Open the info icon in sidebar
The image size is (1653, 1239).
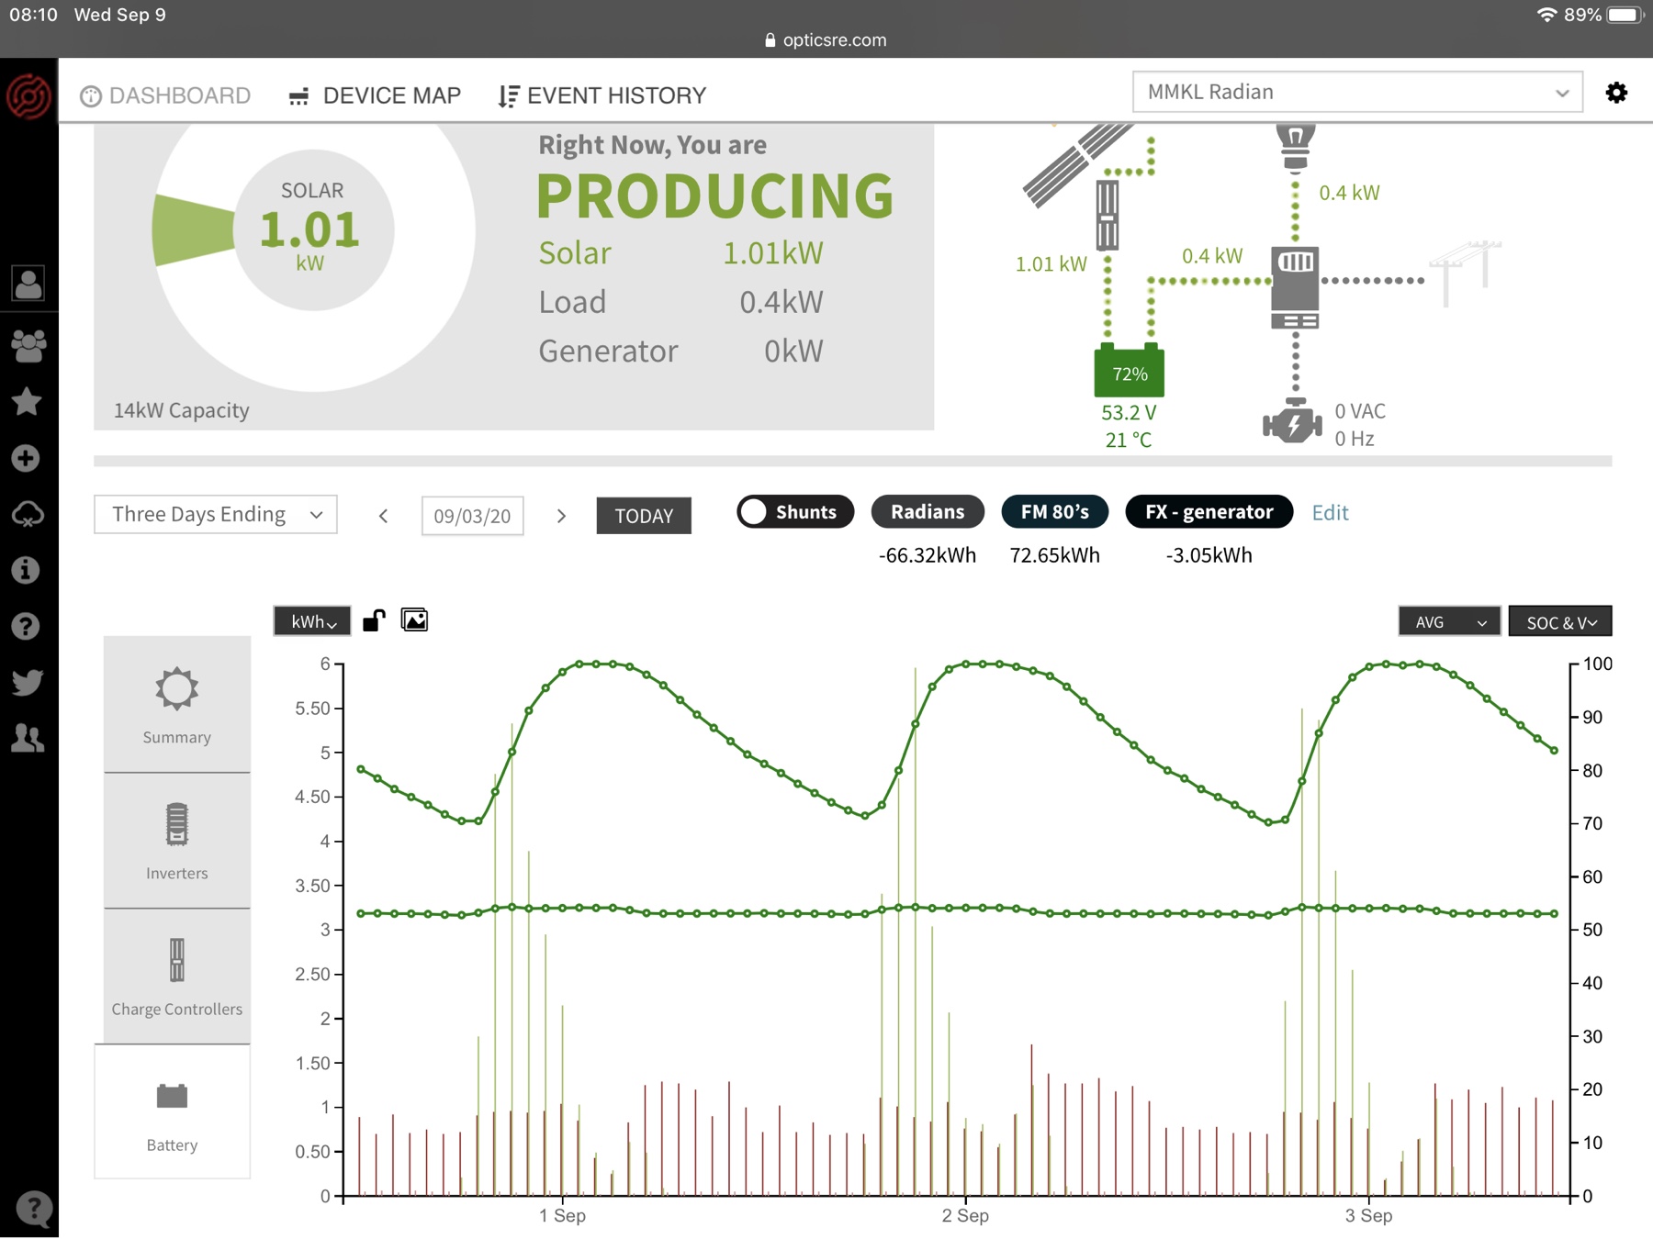[x=28, y=570]
